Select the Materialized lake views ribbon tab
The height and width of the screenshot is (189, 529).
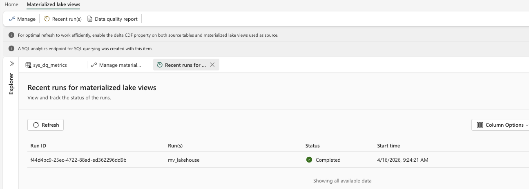pyautogui.click(x=53, y=4)
